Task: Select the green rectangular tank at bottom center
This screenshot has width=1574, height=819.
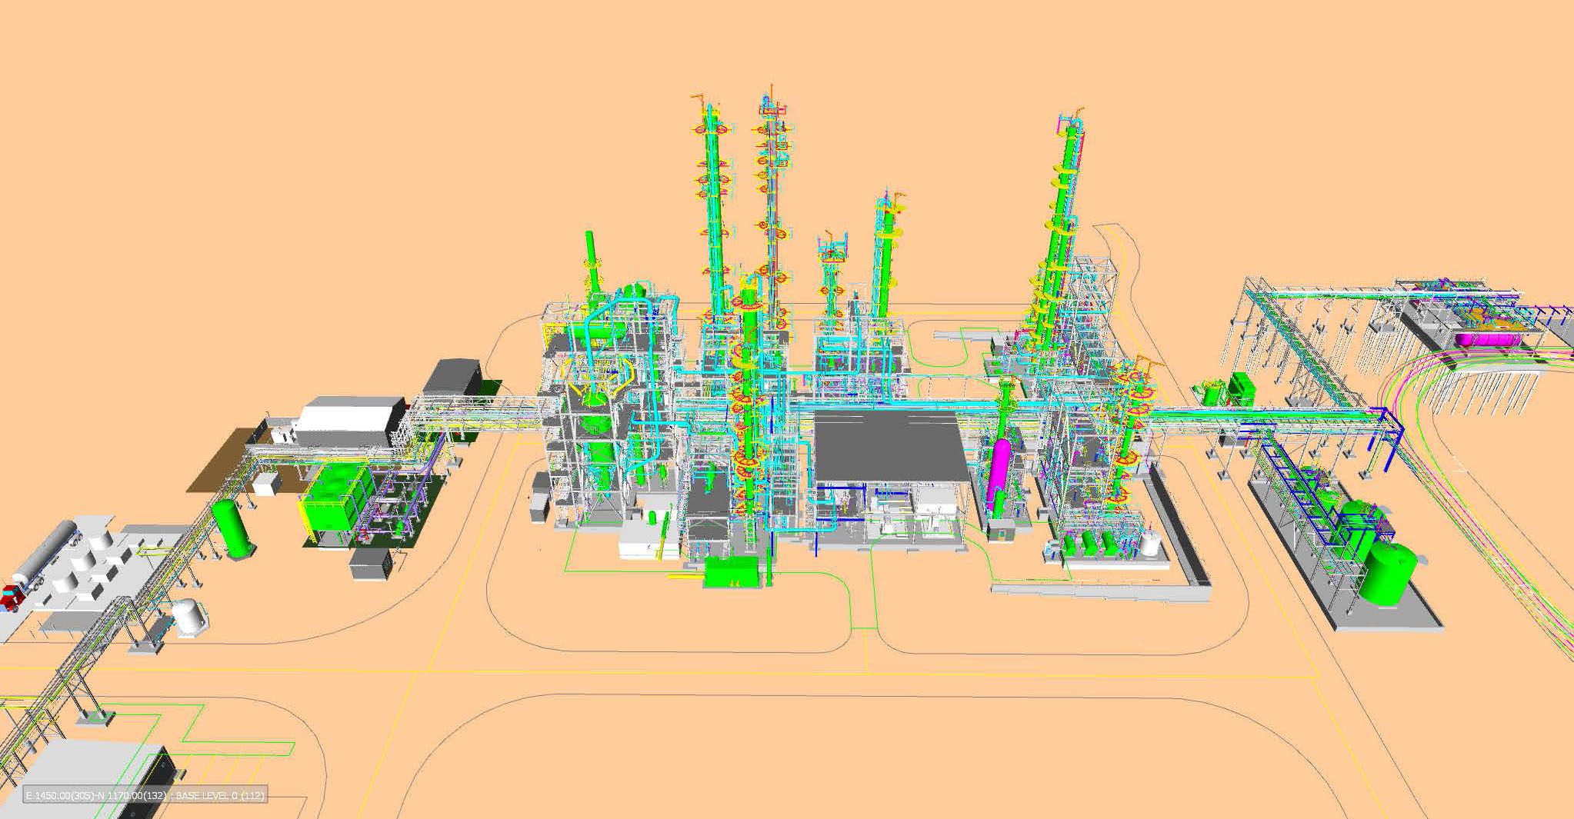Action: click(x=732, y=572)
